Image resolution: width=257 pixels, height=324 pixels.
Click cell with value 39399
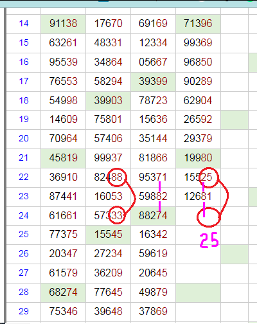coord(153,82)
